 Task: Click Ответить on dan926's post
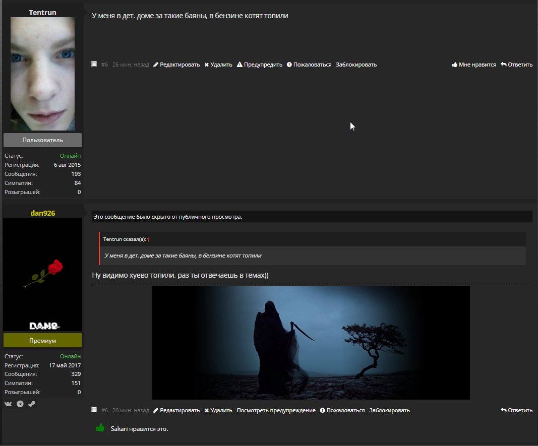(x=517, y=410)
